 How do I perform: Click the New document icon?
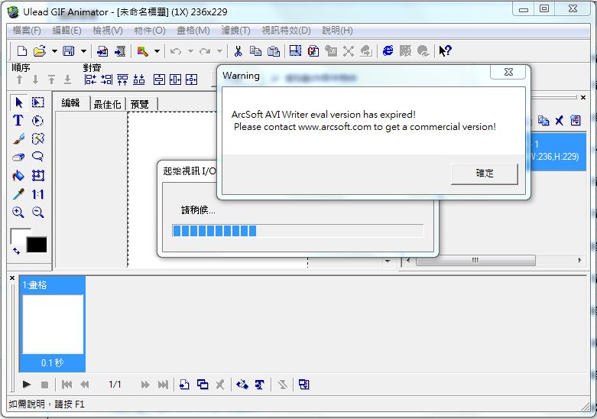click(22, 51)
